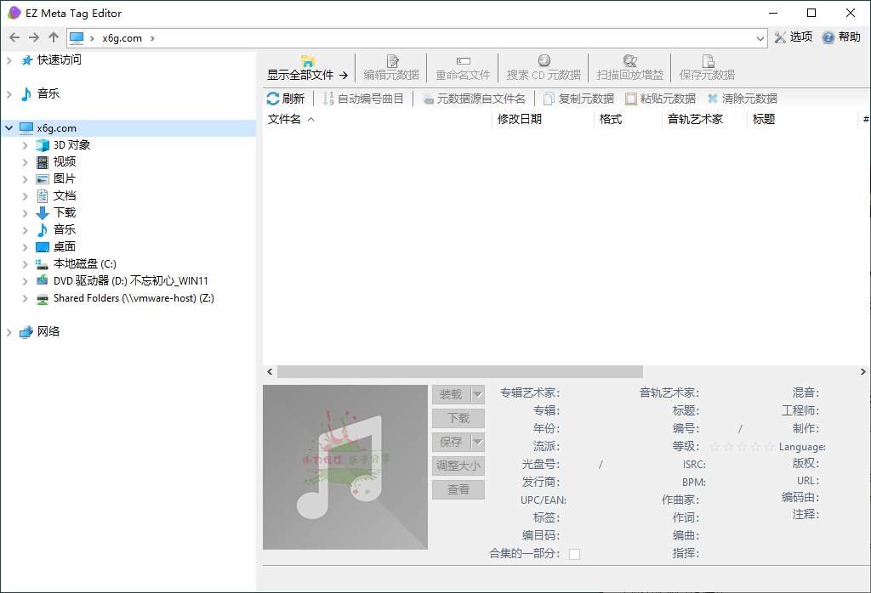Click the 清除元数据 button
The image size is (871, 593).
click(742, 99)
